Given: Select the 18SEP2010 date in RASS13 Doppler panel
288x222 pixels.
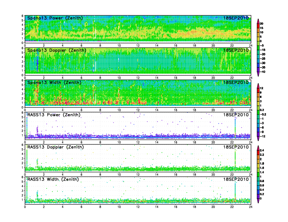Looking at the screenshot, I should click(x=236, y=147).
